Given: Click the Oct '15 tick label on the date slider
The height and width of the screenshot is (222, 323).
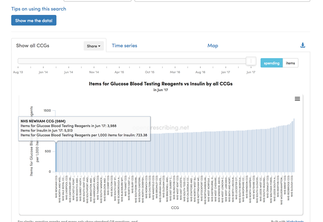Looking at the screenshot, I should 150,72.
